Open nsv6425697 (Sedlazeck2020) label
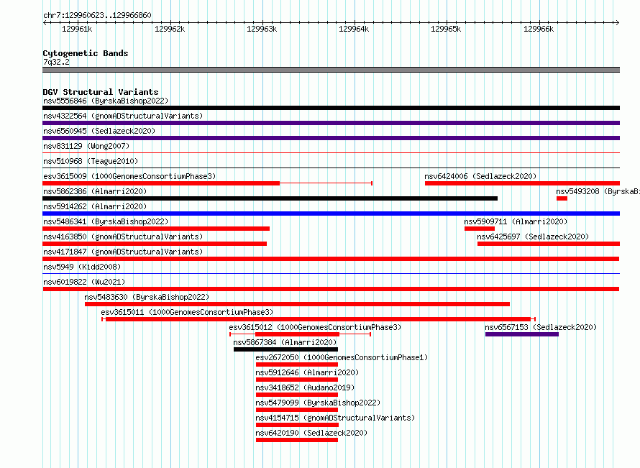The height and width of the screenshot is (468, 640). click(533, 237)
